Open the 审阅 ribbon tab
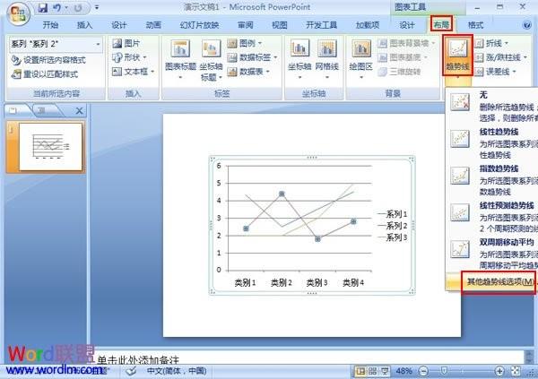Screen dimensions: 538x379 [246, 25]
